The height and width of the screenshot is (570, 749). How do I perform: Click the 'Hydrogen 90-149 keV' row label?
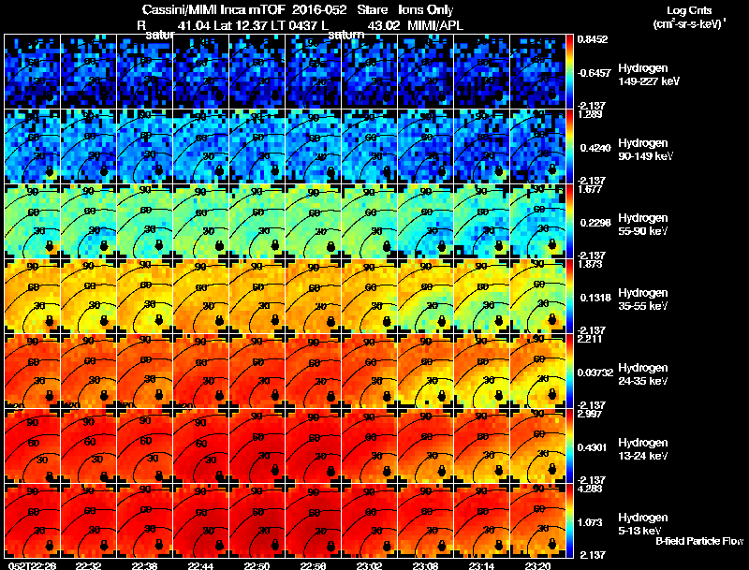tap(645, 150)
